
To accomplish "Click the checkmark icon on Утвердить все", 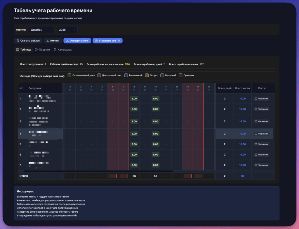I will [96, 41].
